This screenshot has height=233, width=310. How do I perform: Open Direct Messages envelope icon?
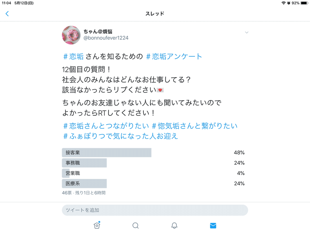coord(213,225)
